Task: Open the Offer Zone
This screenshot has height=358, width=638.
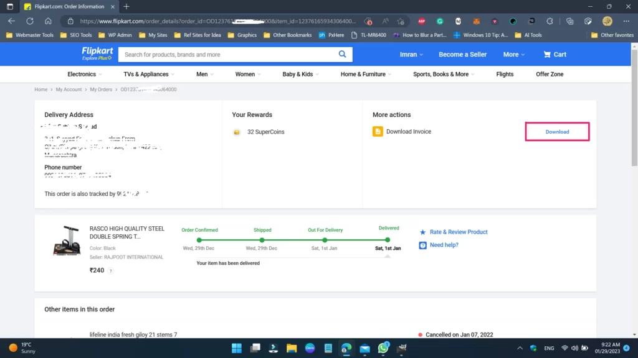Action: pos(550,75)
